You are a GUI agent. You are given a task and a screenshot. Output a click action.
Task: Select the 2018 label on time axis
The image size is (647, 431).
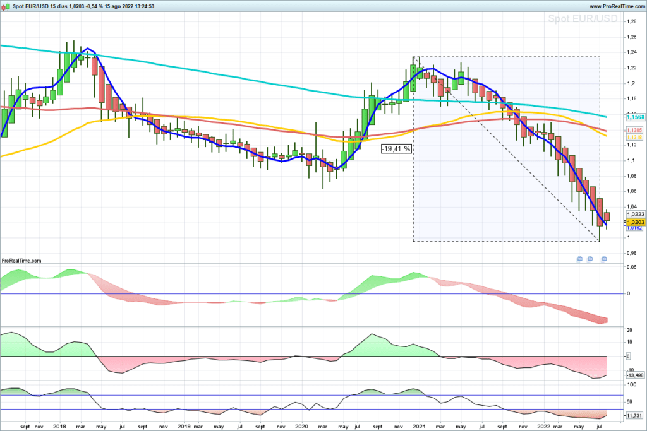[x=60, y=427]
